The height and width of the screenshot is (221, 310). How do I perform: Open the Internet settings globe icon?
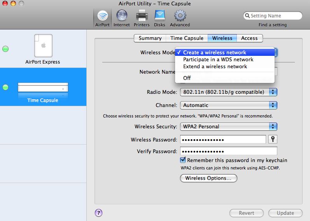click(x=122, y=16)
